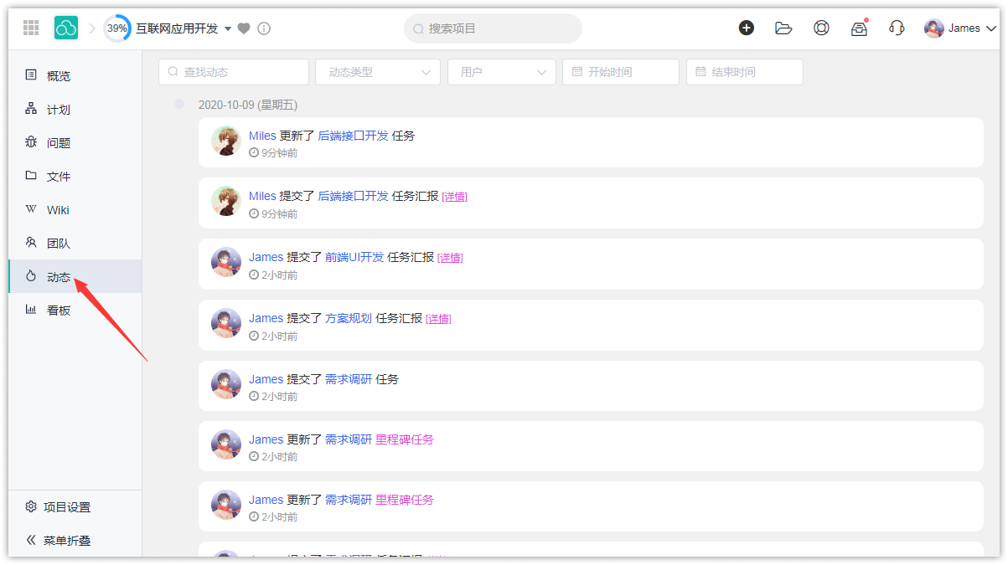Pick a date in 结束时间 field
Image resolution: width=1008 pixels, height=565 pixels.
745,72
